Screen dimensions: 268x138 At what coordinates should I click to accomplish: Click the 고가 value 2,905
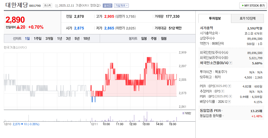click(109, 17)
